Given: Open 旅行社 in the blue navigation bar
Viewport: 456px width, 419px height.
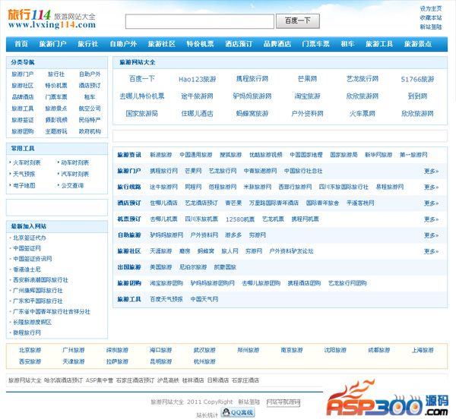Looking at the screenshot, I should pyautogui.click(x=88, y=44).
